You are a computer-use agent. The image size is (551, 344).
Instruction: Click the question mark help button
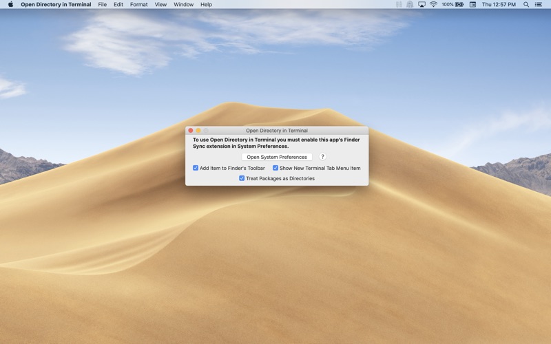tap(322, 157)
